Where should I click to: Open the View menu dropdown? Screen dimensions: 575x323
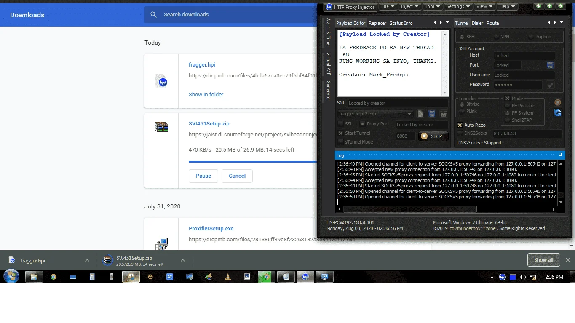(x=485, y=6)
